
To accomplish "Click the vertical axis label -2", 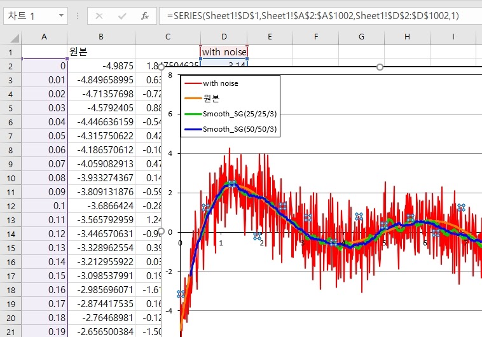I will 169,272.
